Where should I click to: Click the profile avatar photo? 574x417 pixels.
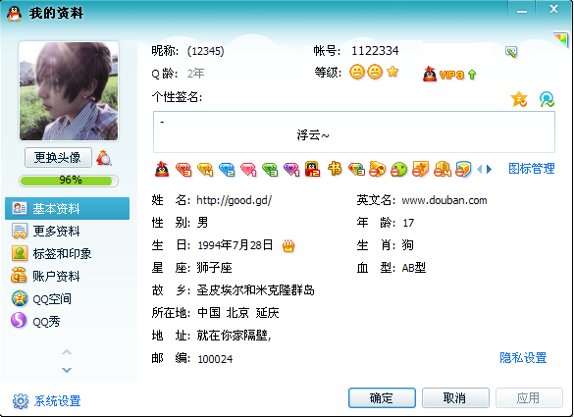69,91
